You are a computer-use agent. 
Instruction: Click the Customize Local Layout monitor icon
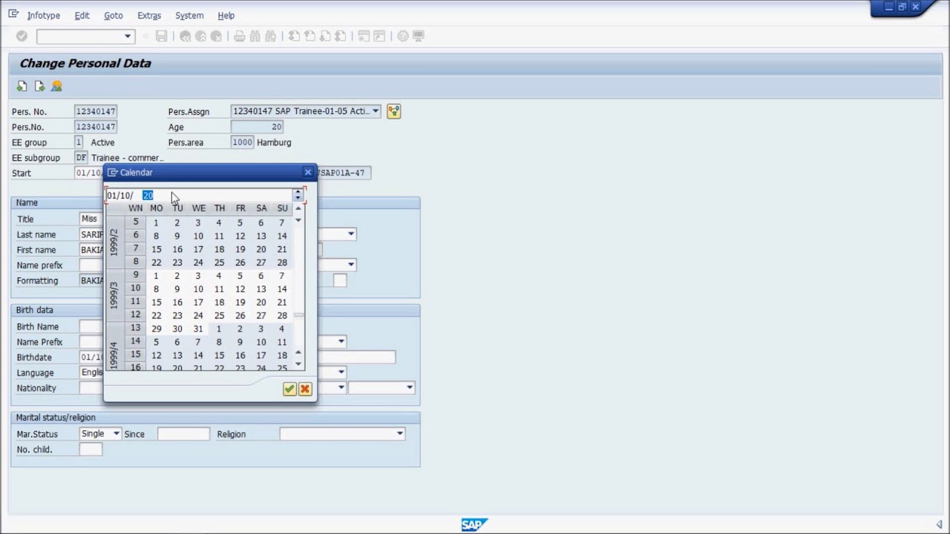pos(418,36)
